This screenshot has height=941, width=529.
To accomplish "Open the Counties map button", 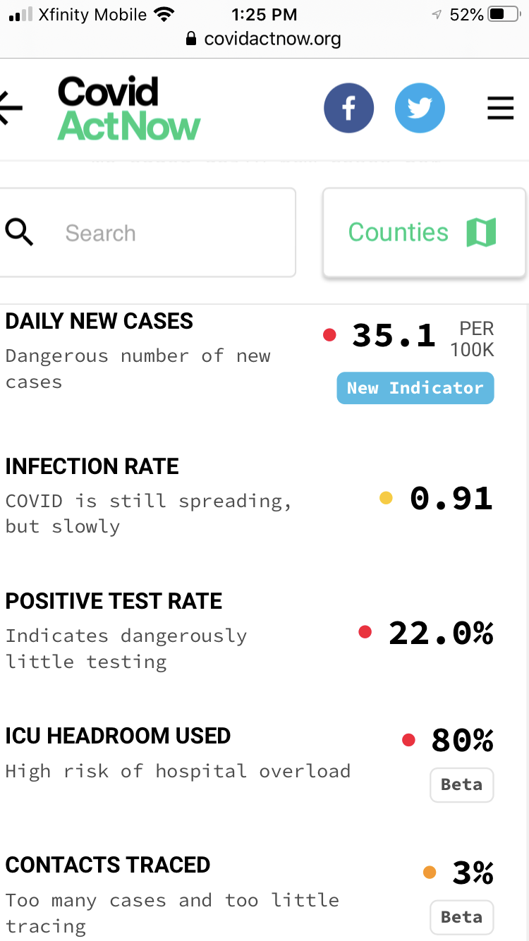I will tap(423, 232).
